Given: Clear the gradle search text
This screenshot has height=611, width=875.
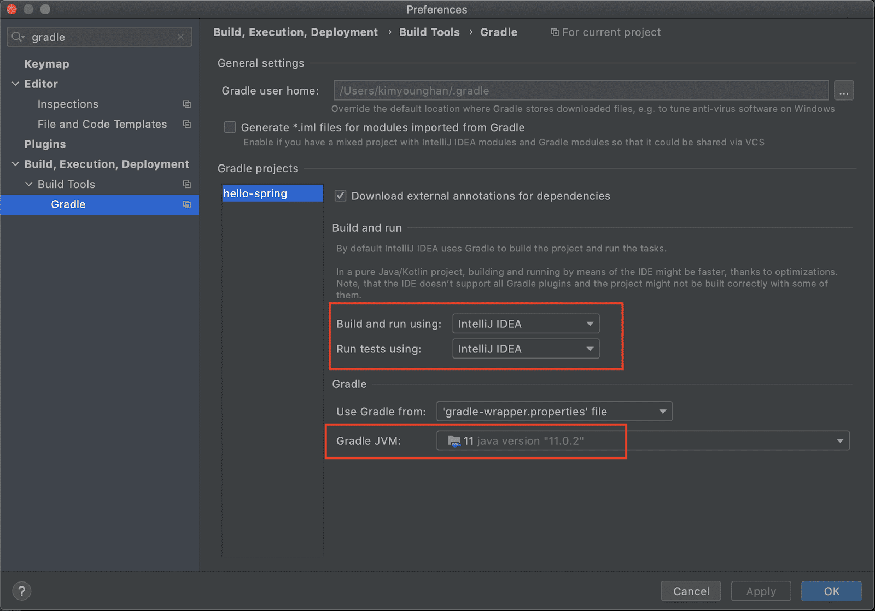Looking at the screenshot, I should 181,37.
